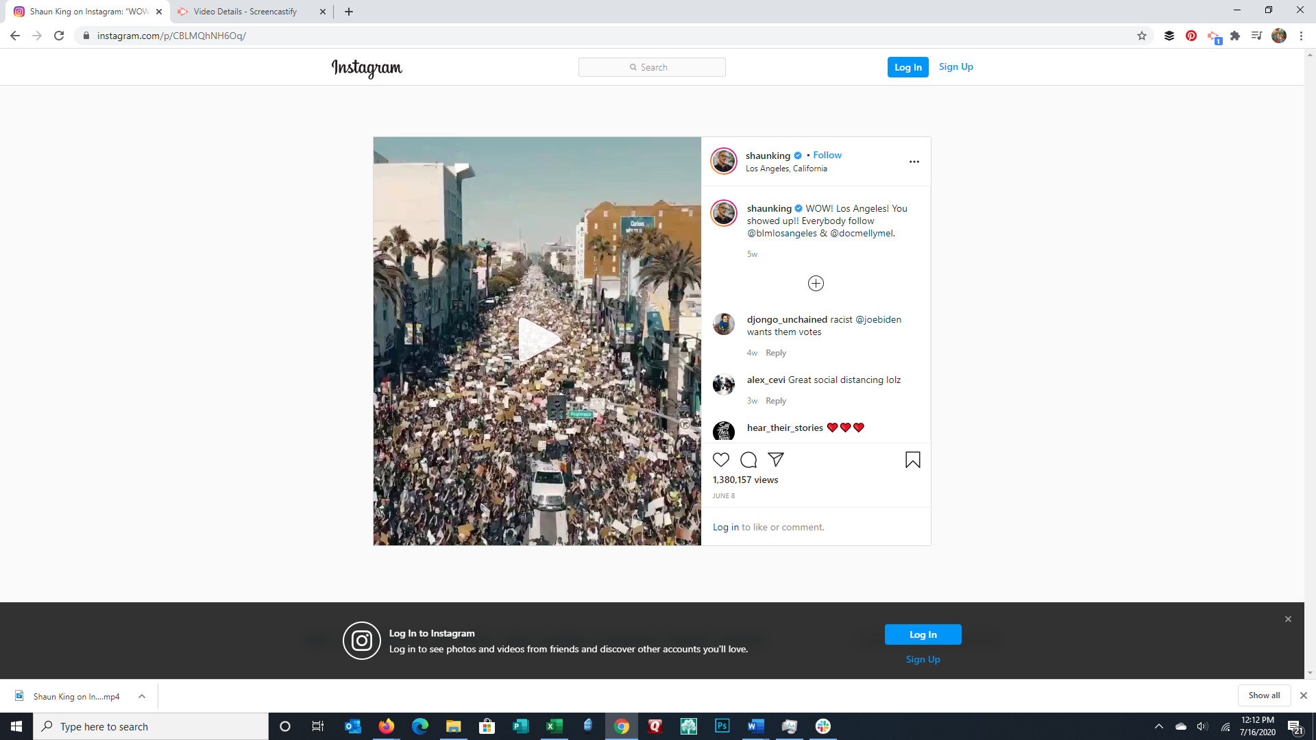Open Excel from the taskbar

pos(554,726)
